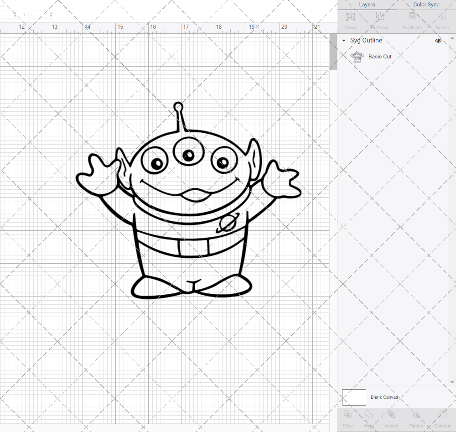Collapse the Svg Outline layer group
Screen dimensions: 456x432
coord(344,41)
